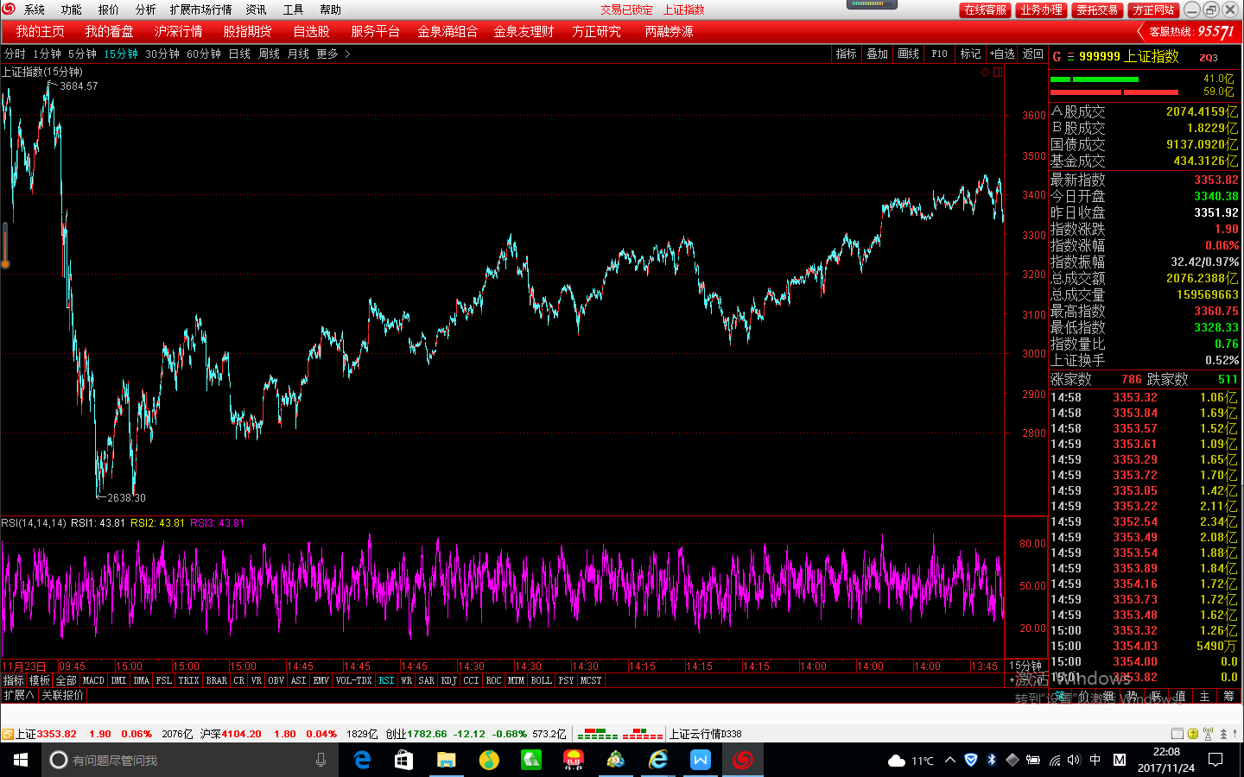1244x777 pixels.
Task: Open the 功能 menu
Action: point(71,10)
